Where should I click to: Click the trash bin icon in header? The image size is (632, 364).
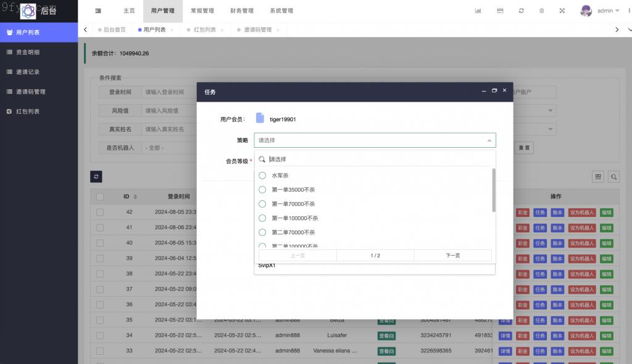point(542,11)
